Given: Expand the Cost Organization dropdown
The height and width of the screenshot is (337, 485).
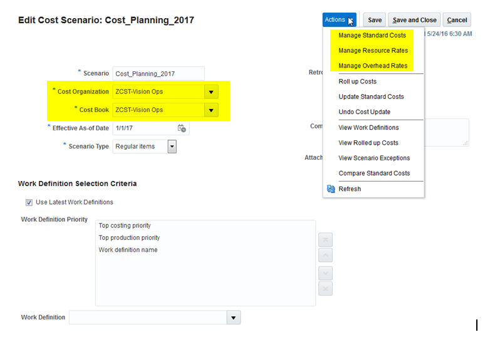Looking at the screenshot, I should click(x=212, y=92).
